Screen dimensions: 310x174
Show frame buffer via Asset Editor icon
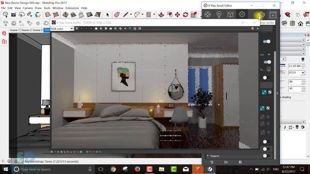pyautogui.click(x=273, y=14)
